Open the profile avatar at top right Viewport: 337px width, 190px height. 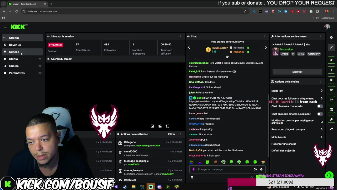pyautogui.click(x=327, y=27)
